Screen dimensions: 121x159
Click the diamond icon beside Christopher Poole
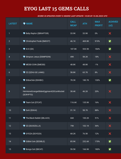click(x=24, y=41)
